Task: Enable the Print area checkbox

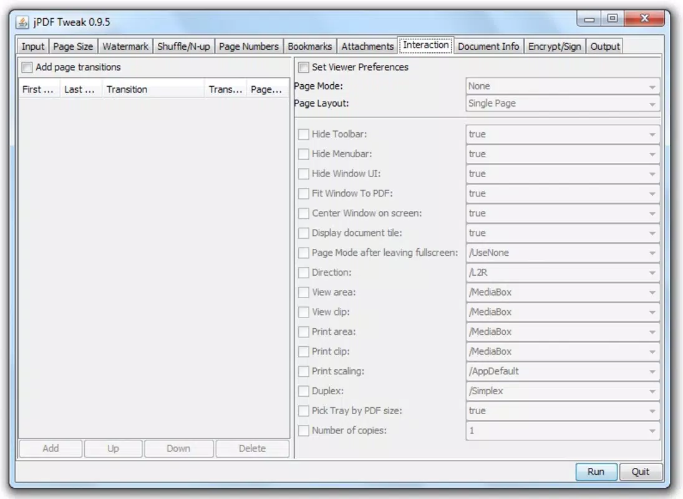Action: coord(304,332)
